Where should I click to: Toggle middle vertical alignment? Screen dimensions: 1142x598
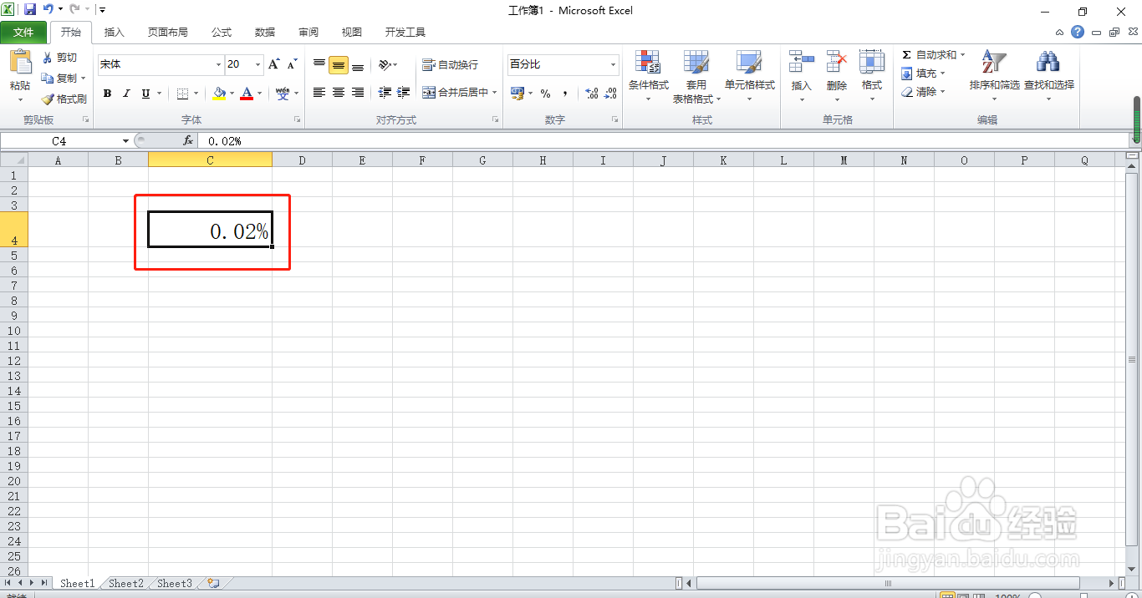coord(339,65)
